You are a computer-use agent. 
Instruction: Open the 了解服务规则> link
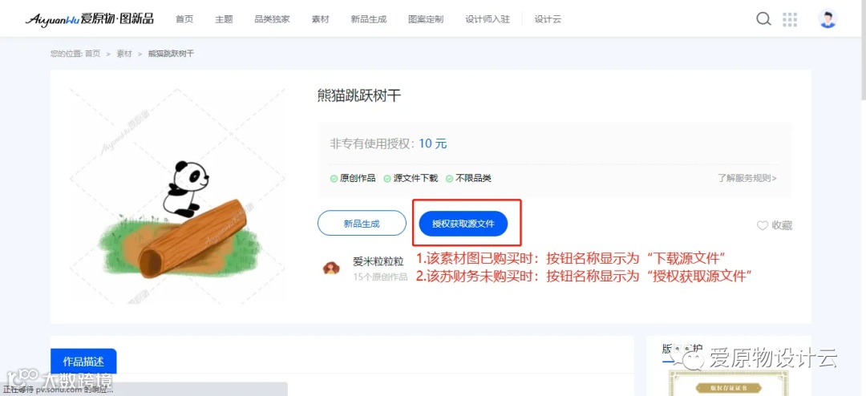(x=747, y=178)
